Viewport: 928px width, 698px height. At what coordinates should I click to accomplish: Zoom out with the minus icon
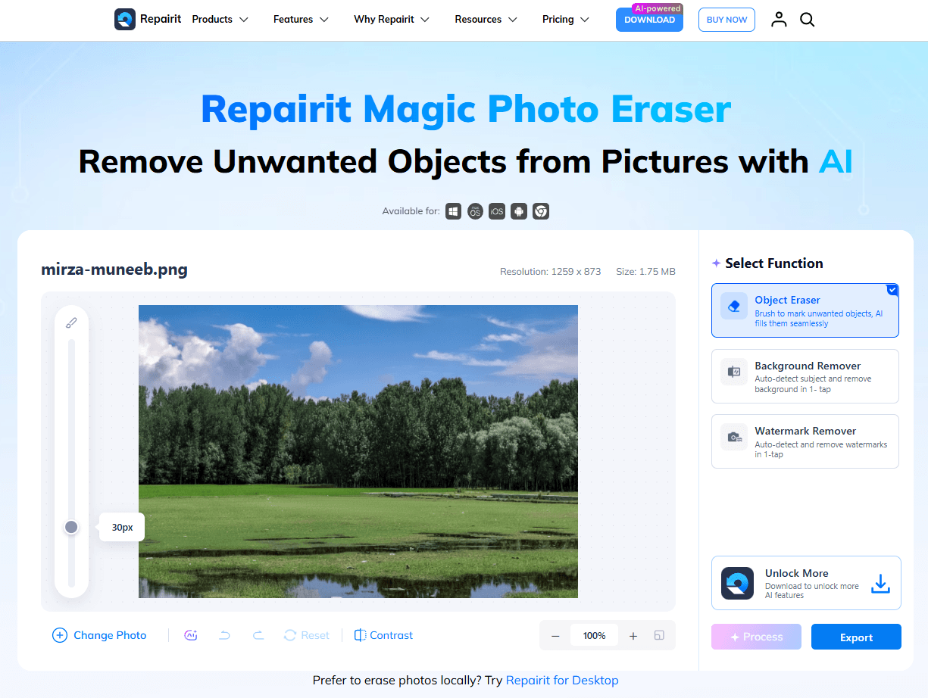pos(555,636)
